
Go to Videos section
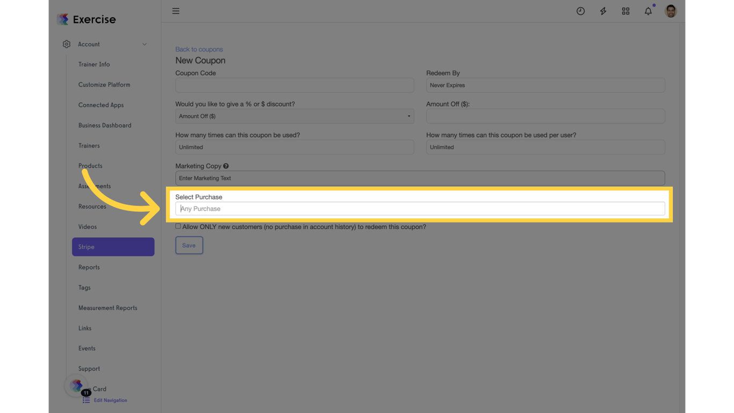(x=88, y=227)
